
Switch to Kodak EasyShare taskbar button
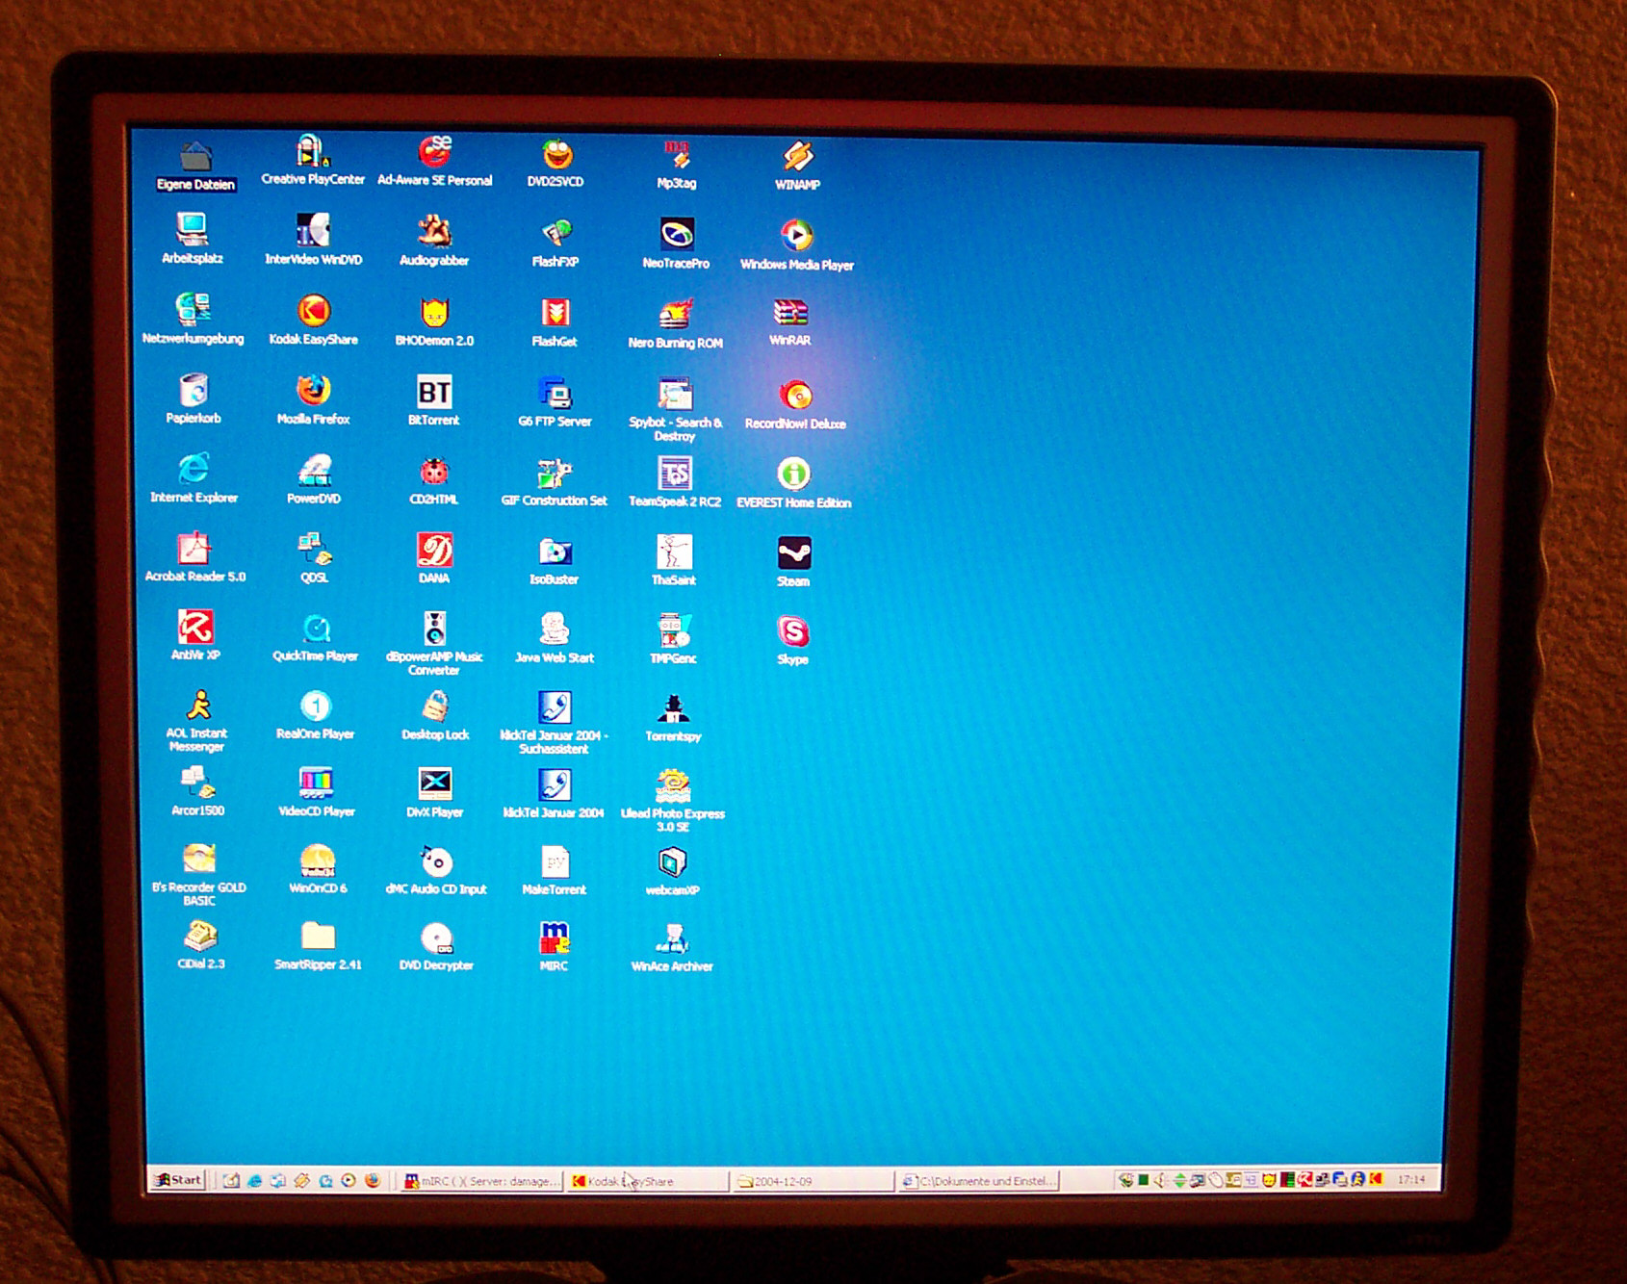coord(647,1181)
